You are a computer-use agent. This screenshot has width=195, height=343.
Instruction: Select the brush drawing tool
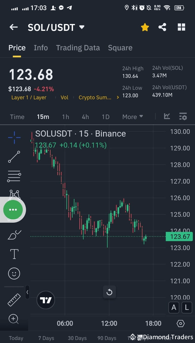(14, 235)
